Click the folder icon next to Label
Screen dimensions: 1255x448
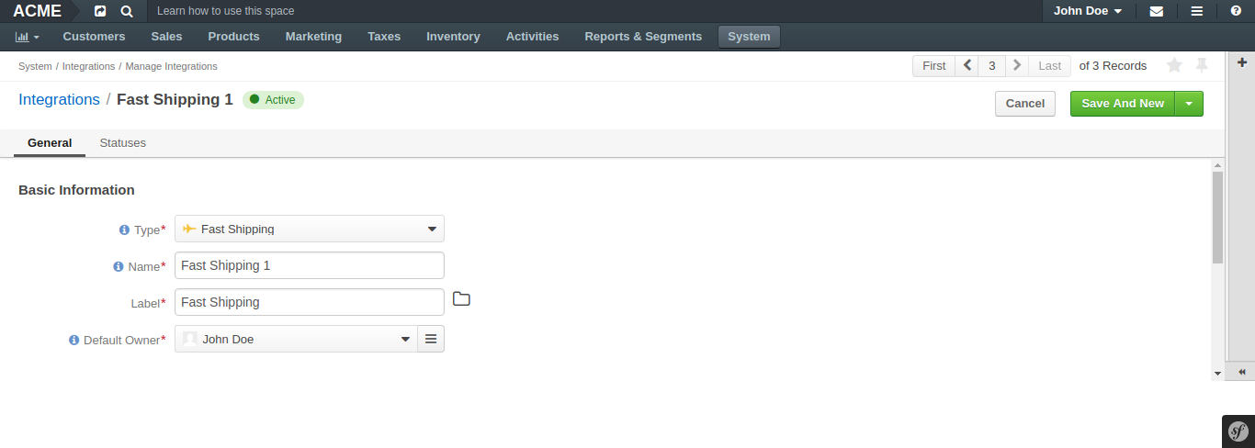point(461,299)
